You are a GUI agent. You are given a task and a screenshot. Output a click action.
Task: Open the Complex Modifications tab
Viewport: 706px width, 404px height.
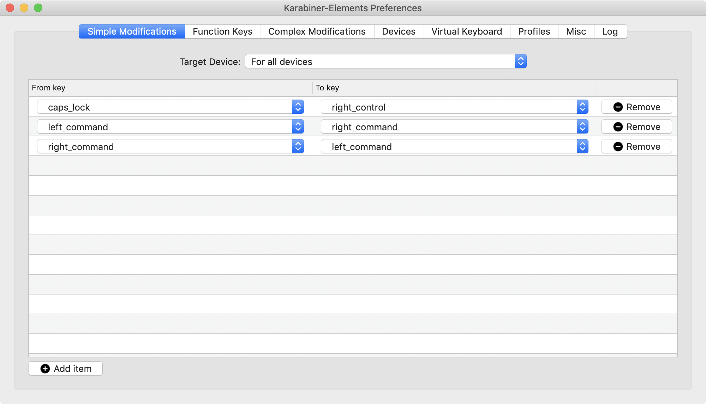click(317, 31)
